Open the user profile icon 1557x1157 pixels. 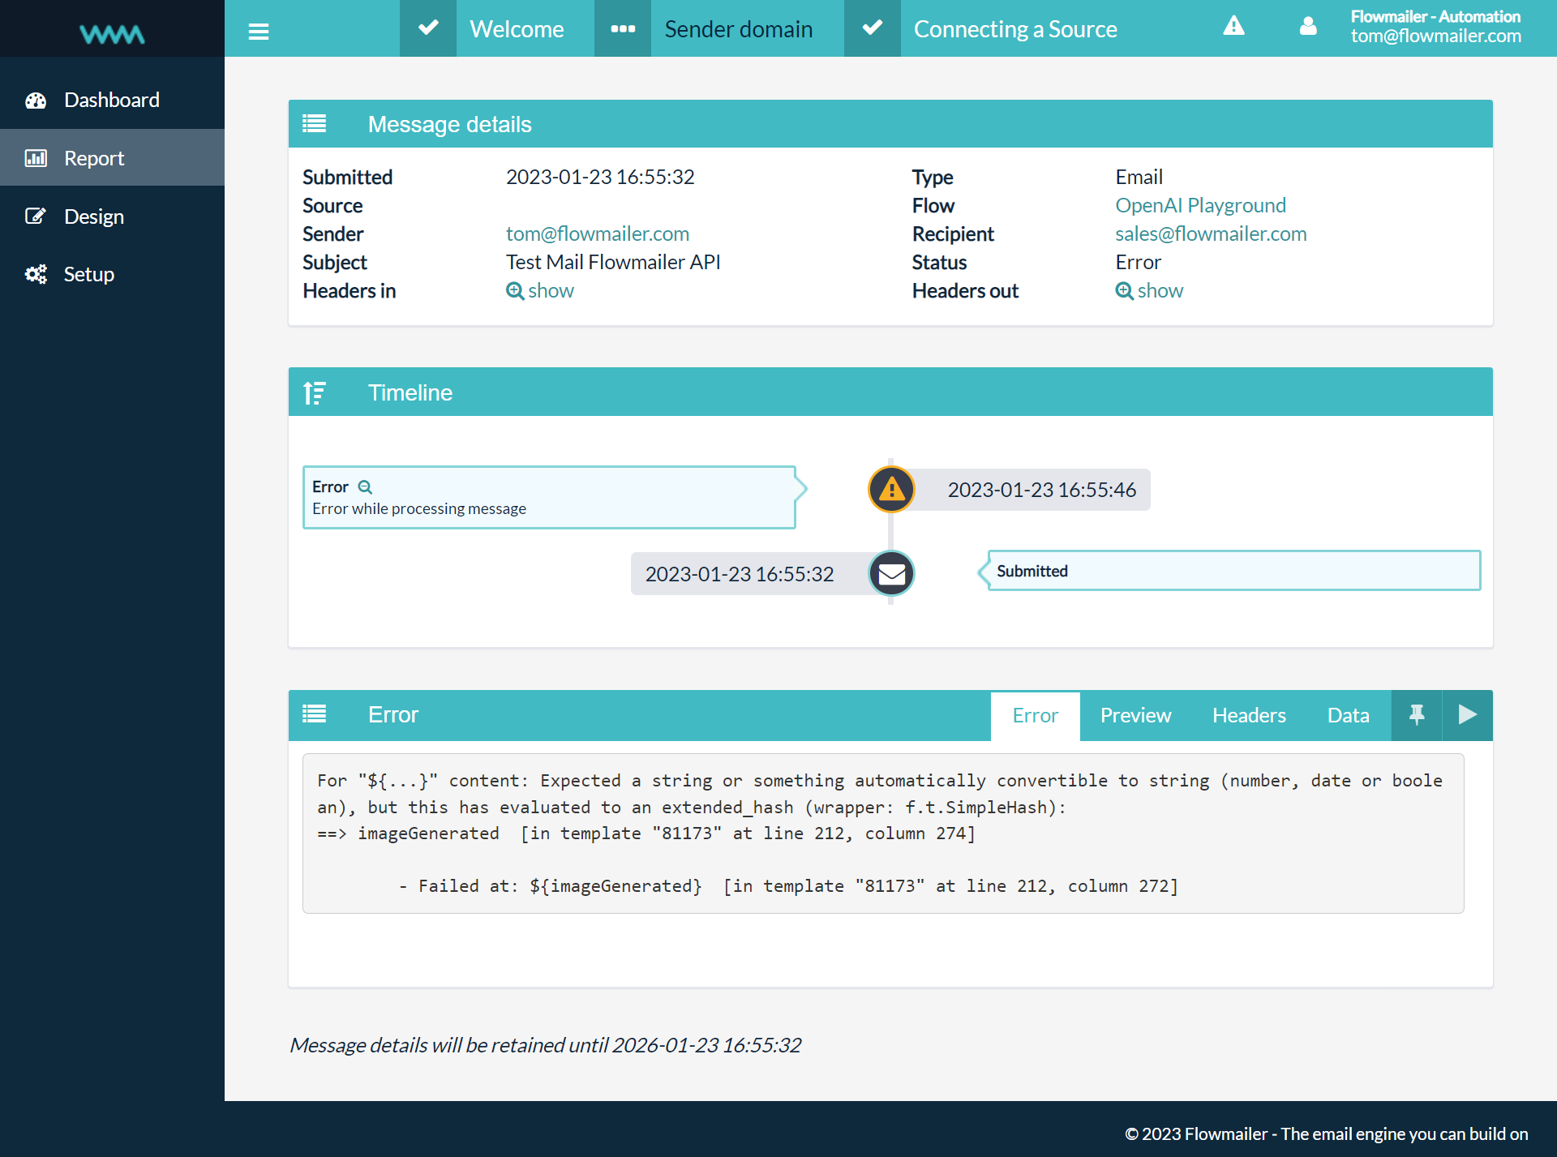(x=1308, y=26)
